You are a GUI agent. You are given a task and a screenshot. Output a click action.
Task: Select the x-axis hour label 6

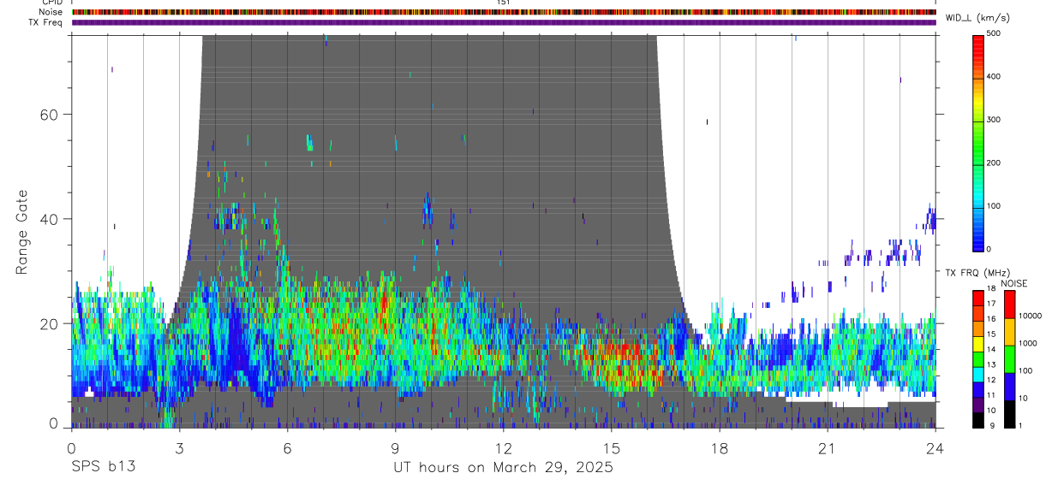[x=287, y=448]
